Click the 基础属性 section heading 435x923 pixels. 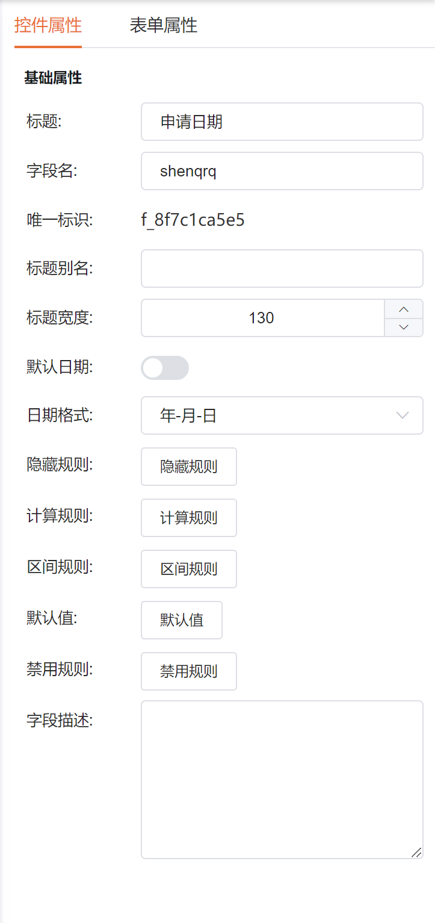pyautogui.click(x=53, y=78)
